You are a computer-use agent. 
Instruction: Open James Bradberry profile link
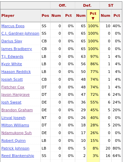click(x=17, y=49)
